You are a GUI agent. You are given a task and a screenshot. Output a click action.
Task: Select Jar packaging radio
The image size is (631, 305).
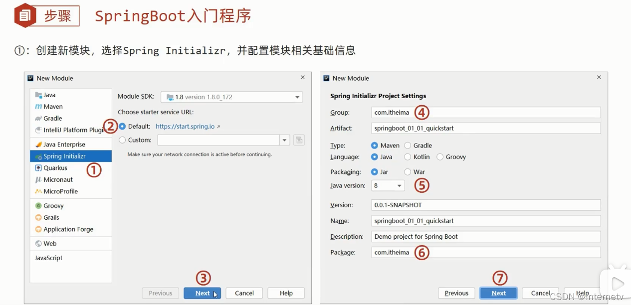pos(375,172)
